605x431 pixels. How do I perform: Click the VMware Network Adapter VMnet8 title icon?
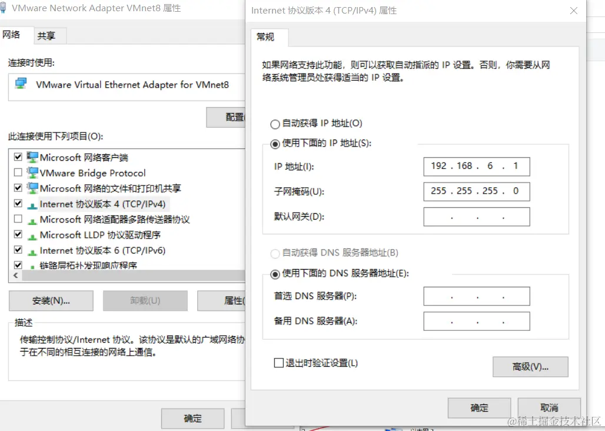[x=3, y=7]
